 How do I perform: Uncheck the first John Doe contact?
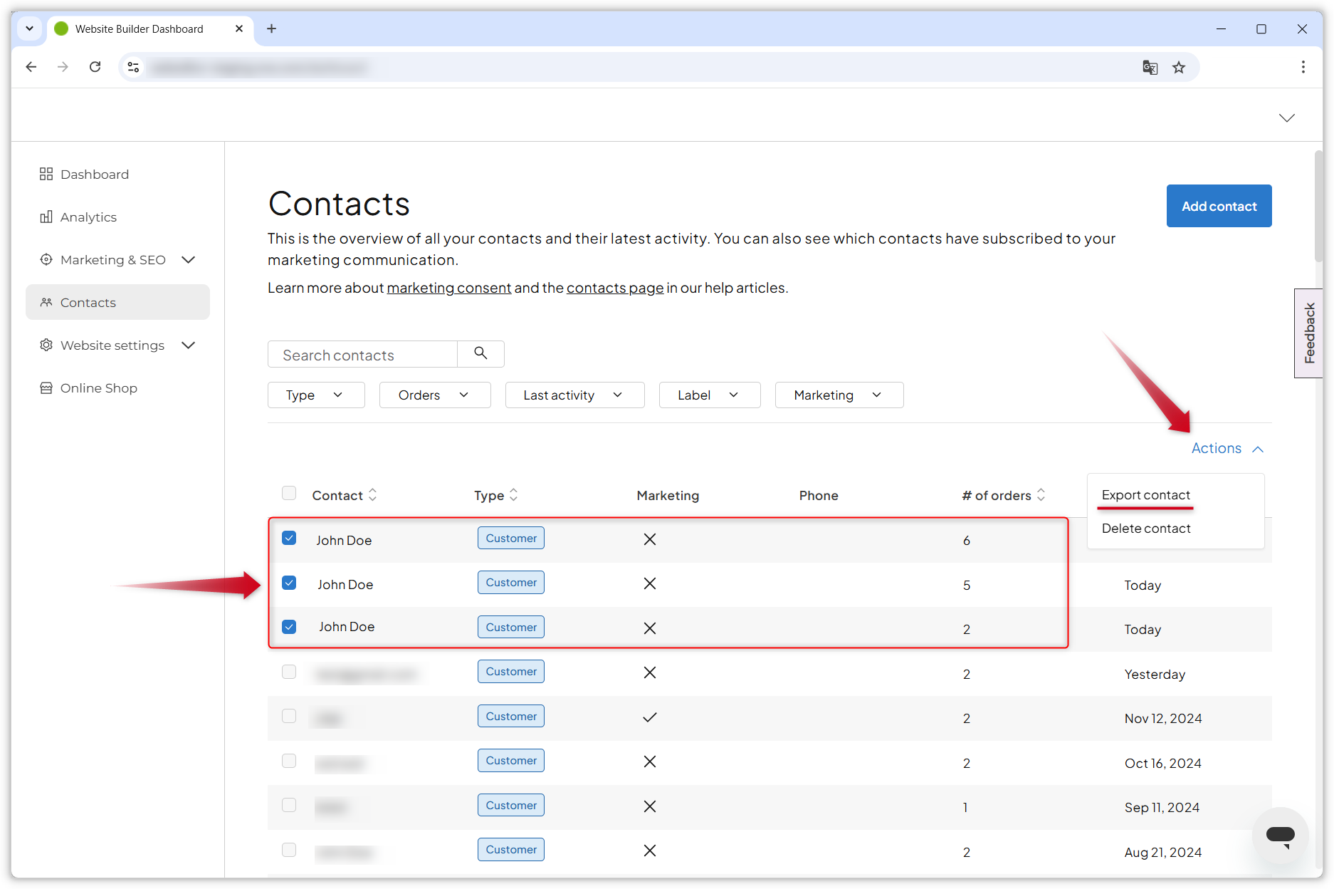(289, 538)
